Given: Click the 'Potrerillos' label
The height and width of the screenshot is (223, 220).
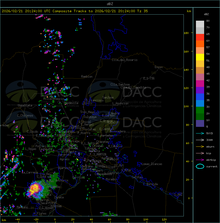Looking at the screenshot, I should [x=44, y=146].
